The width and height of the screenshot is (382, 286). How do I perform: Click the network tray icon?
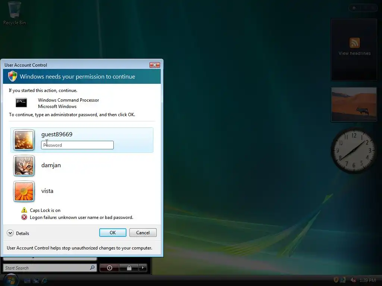tap(343, 280)
